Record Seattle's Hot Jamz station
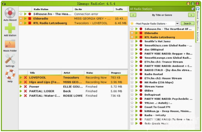202x132 pixels. pos(141,41)
